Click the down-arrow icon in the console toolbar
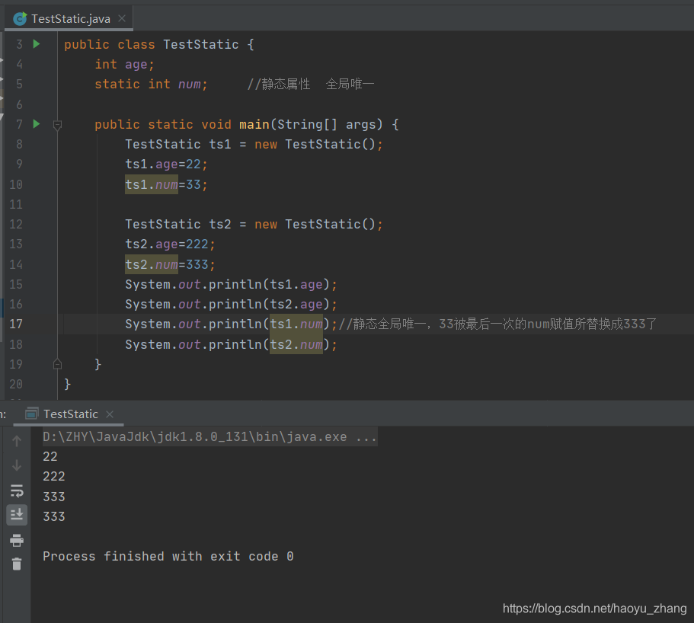The height and width of the screenshot is (623, 694). 17,465
